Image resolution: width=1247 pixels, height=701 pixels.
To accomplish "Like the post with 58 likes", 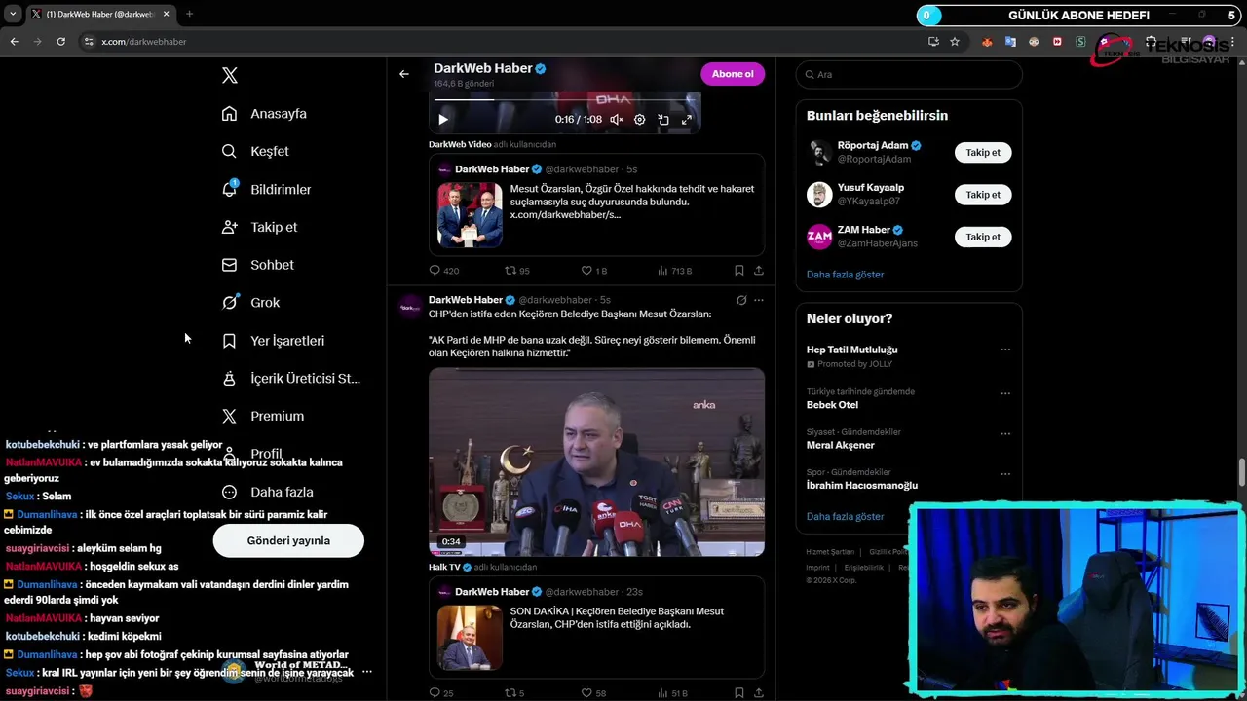I will [593, 693].
